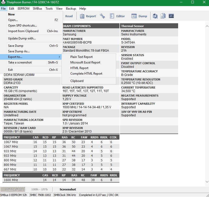Open the Edit menu
Viewport: 209px width, 197px height.
coord(12,9)
